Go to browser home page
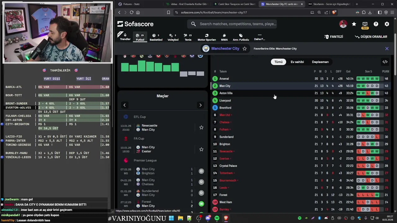Screen dimensions: 397x223 [x=138, y=12]
